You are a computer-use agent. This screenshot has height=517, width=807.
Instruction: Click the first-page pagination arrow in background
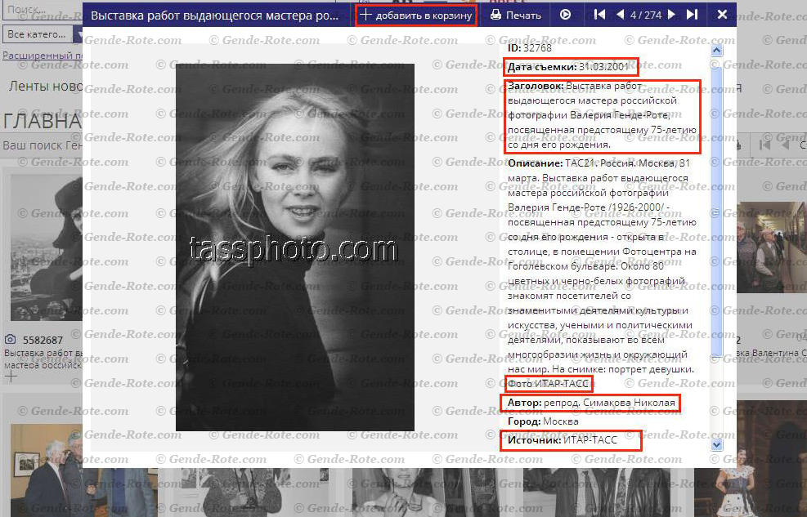tap(766, 145)
